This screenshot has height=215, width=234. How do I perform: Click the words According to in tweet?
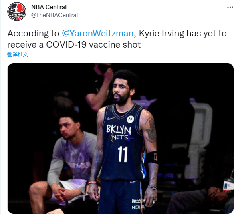click(x=33, y=33)
